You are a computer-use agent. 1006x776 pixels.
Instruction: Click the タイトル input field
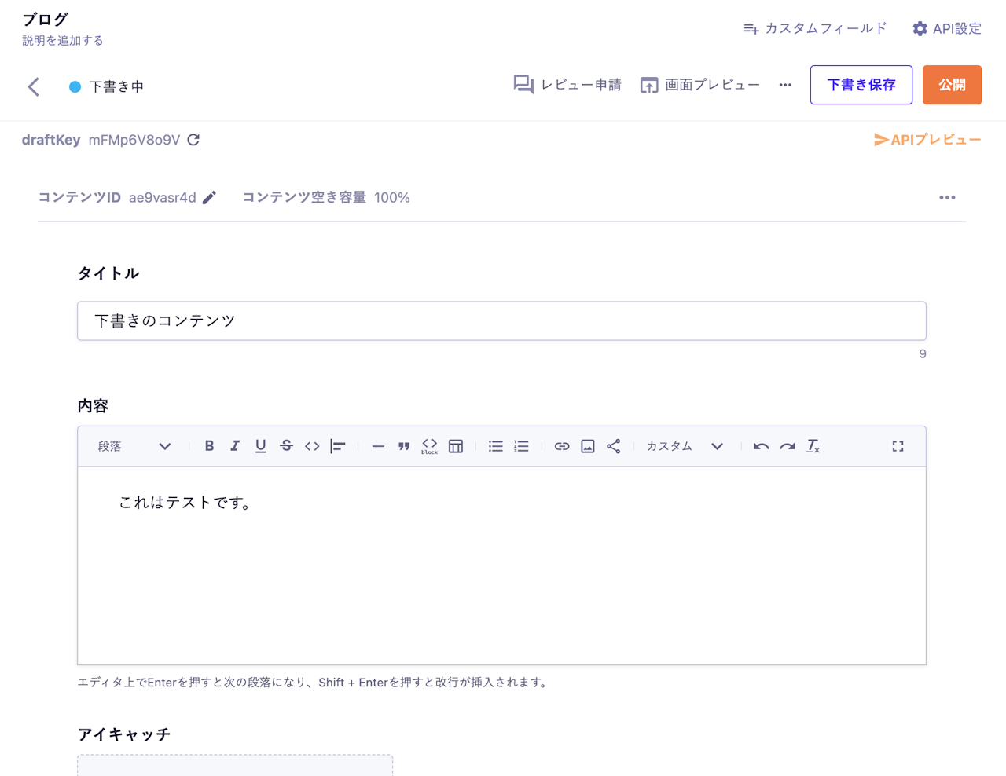pyautogui.click(x=501, y=320)
